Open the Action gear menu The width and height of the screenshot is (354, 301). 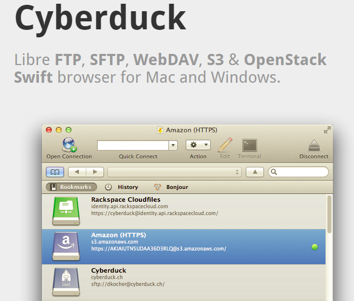pyautogui.click(x=198, y=145)
